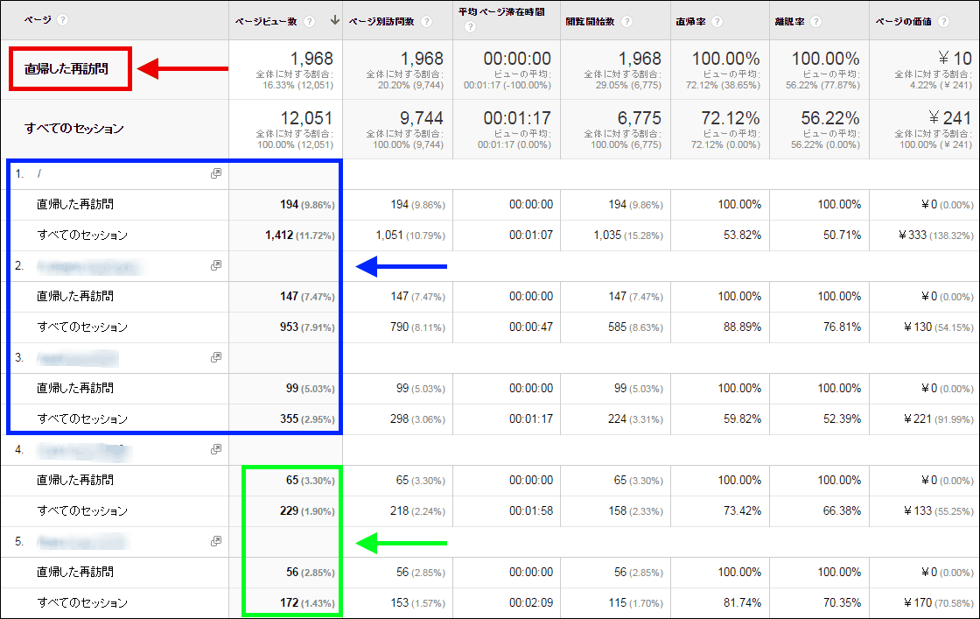Viewport: 980px width, 619px height.
Task: Open row 2 page external link icon
Action: pyautogui.click(x=215, y=265)
